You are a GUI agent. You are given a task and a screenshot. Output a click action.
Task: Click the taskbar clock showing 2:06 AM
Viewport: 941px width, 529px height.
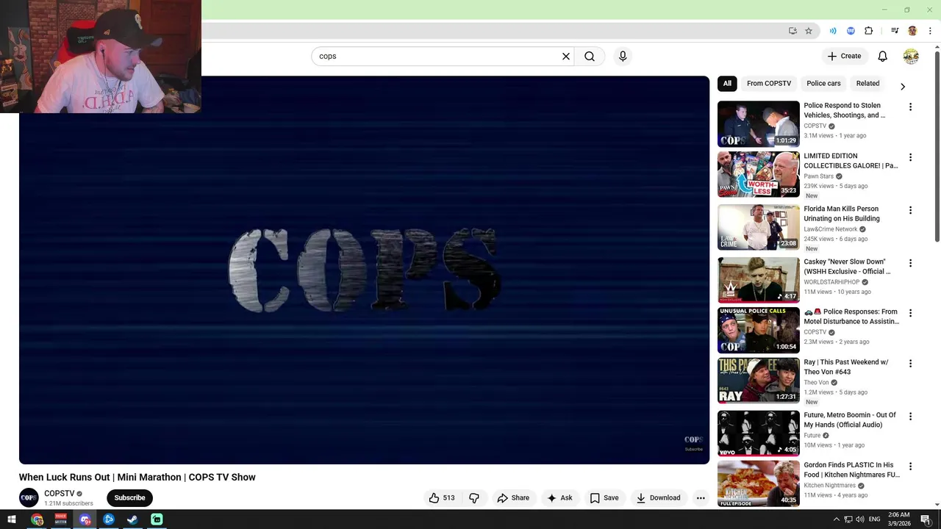coord(898,519)
